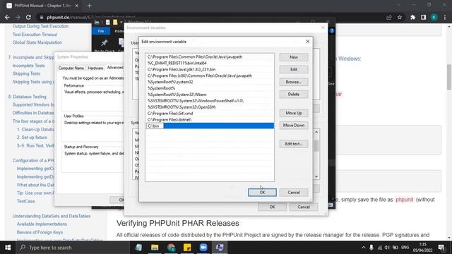Reload the PHPUnit manual page

click(x=28, y=17)
